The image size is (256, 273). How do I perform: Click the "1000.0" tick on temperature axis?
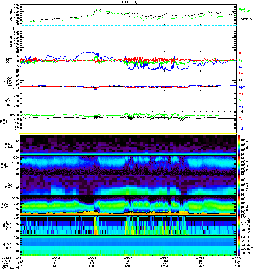(14, 115)
